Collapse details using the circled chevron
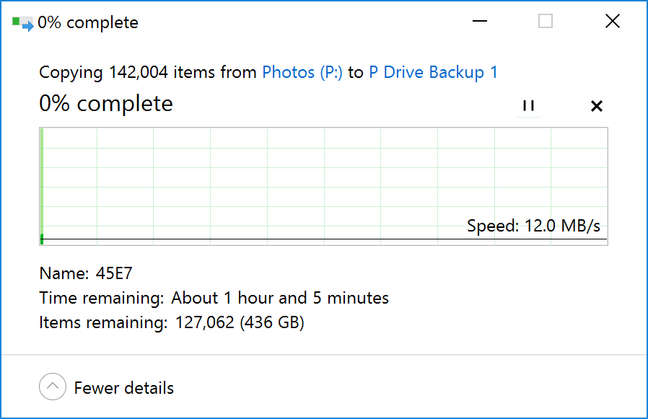The image size is (648, 419). click(53, 387)
